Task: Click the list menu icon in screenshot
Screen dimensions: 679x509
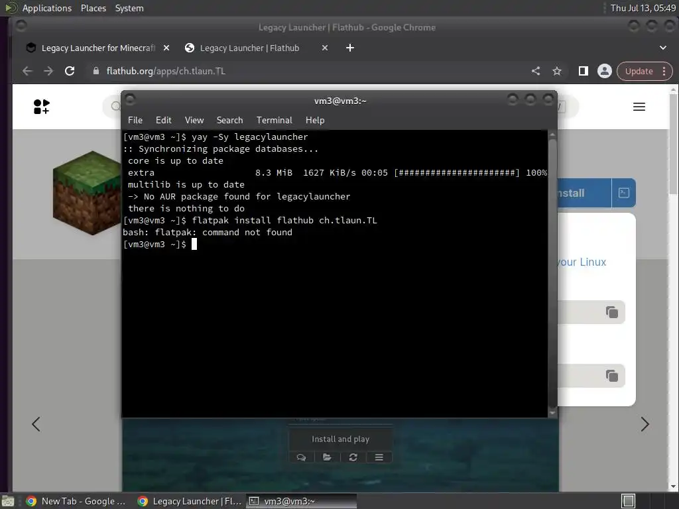Action: pyautogui.click(x=379, y=457)
